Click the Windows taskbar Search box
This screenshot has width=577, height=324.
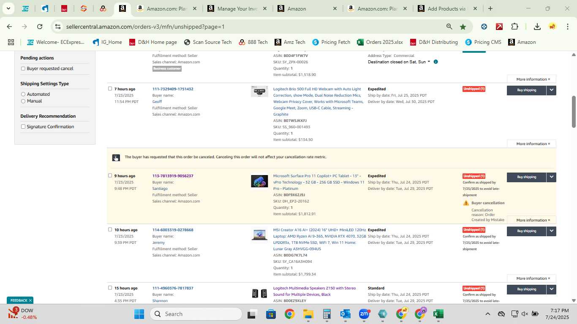click(x=196, y=314)
